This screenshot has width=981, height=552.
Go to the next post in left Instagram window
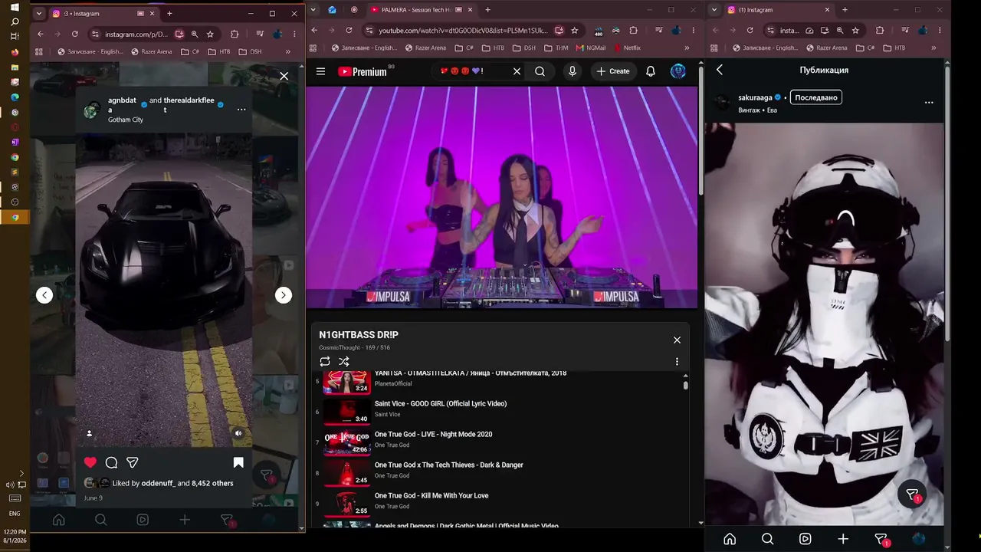point(284,295)
